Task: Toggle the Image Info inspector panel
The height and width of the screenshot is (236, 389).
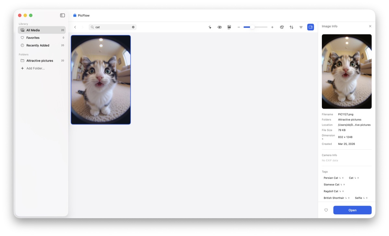Action: pos(311,27)
